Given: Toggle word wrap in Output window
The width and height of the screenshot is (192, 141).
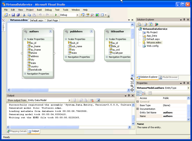Looking at the screenshot, I should click(x=98, y=100).
